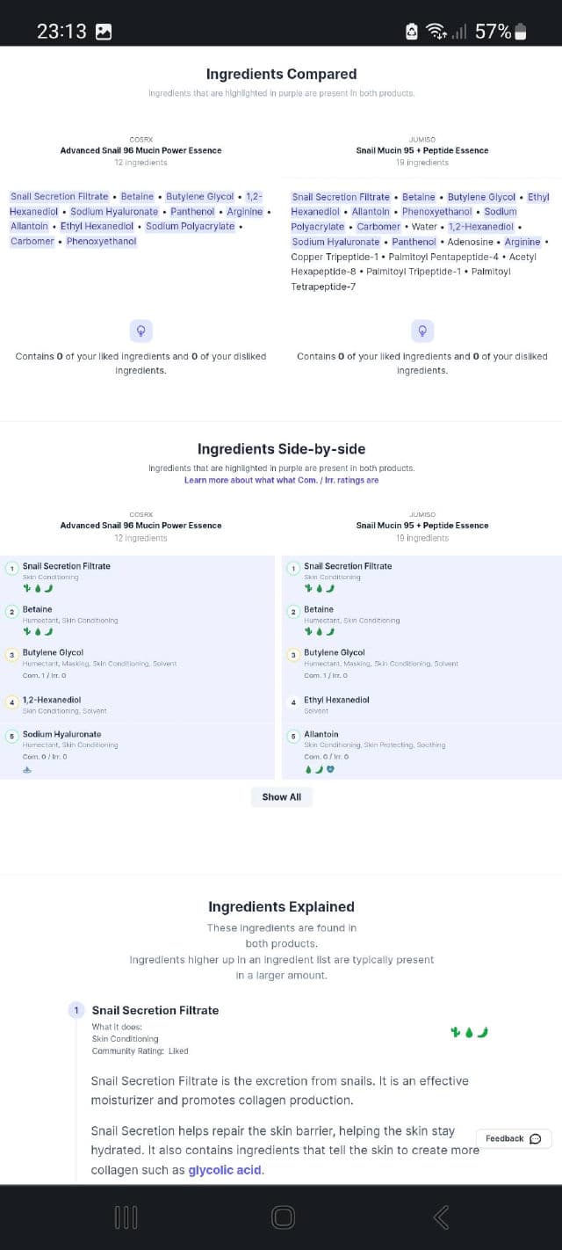
Task: Tap the lightbulb icon under COSRX ingredients
Action: tap(140, 331)
